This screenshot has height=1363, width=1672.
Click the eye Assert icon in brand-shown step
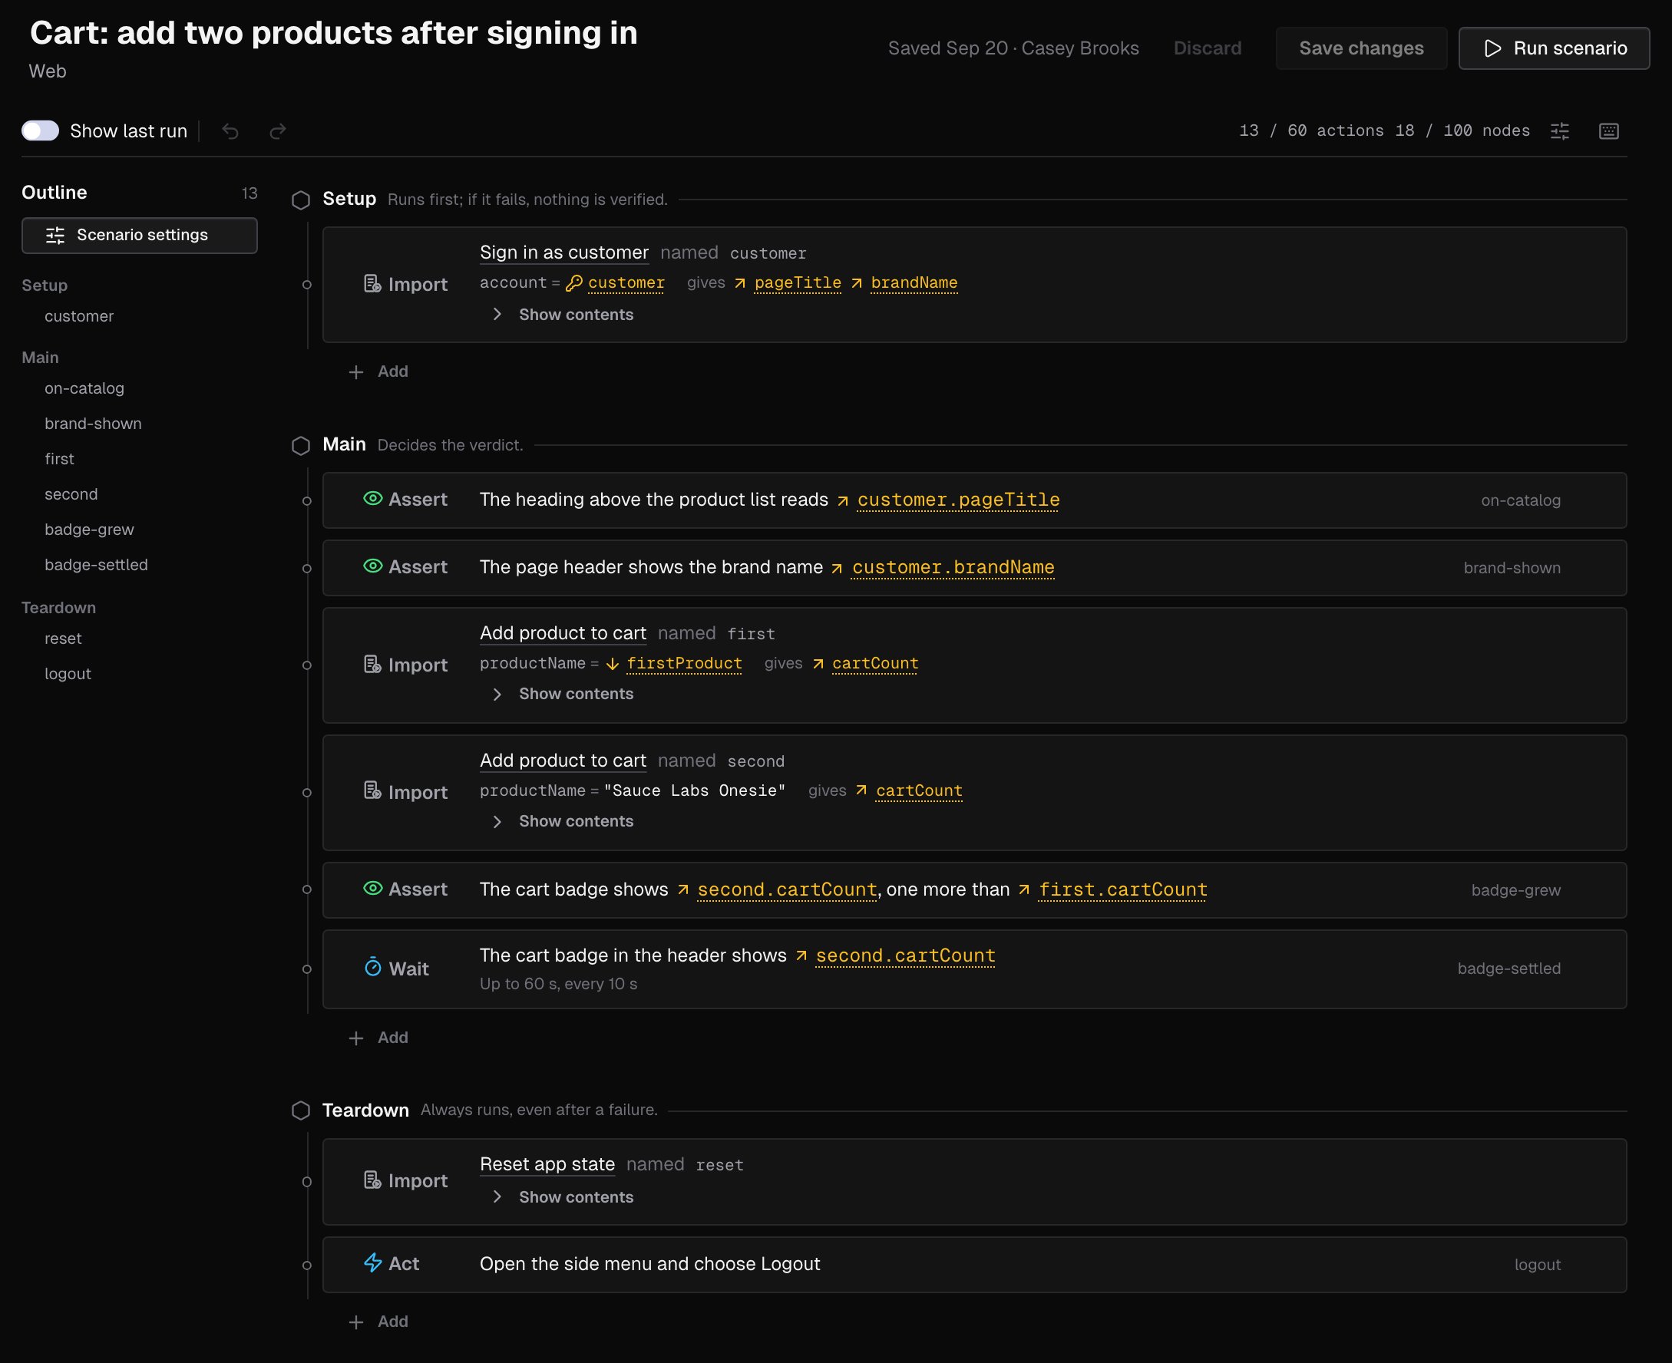pos(373,566)
